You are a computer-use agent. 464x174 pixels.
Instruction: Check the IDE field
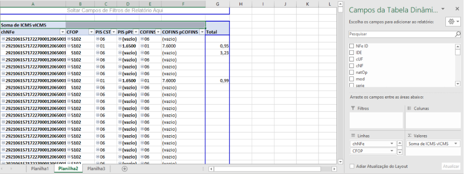click(x=352, y=52)
